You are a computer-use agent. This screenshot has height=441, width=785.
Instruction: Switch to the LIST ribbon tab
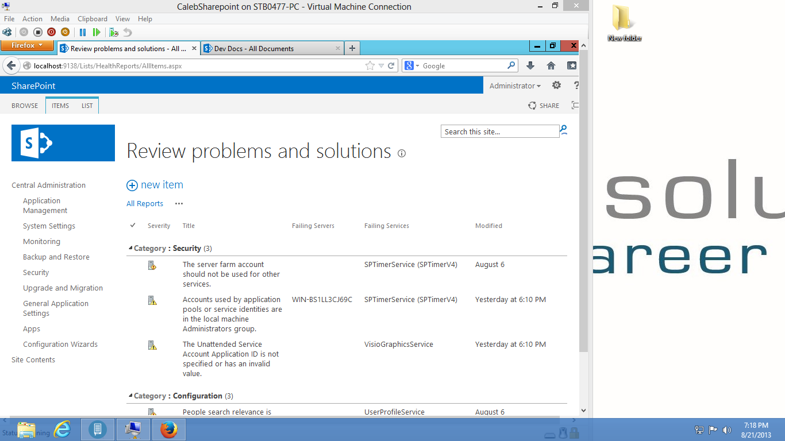[x=87, y=106]
